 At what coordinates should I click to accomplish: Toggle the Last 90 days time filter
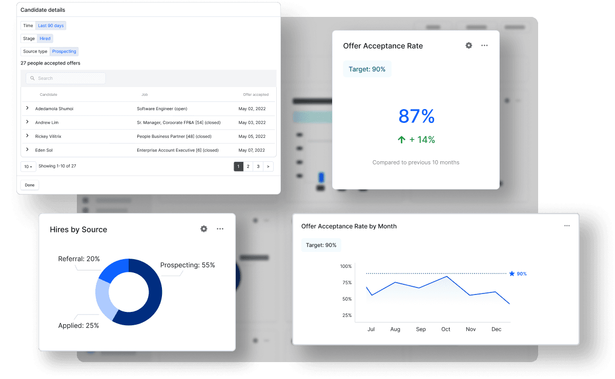pos(50,25)
